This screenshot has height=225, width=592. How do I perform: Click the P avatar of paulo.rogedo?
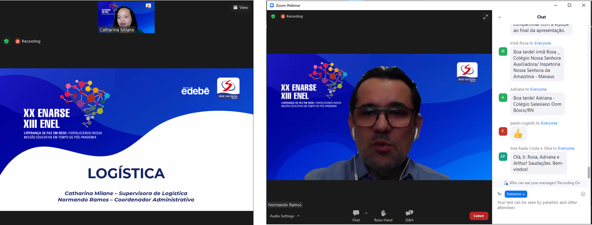(503, 131)
